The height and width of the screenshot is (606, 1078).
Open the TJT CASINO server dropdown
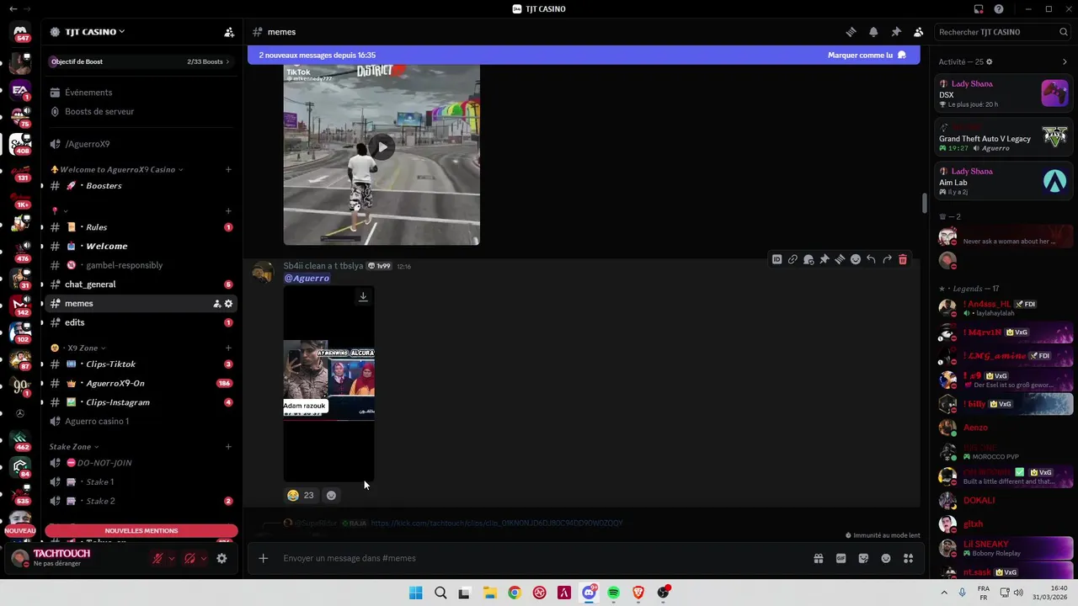(94, 32)
